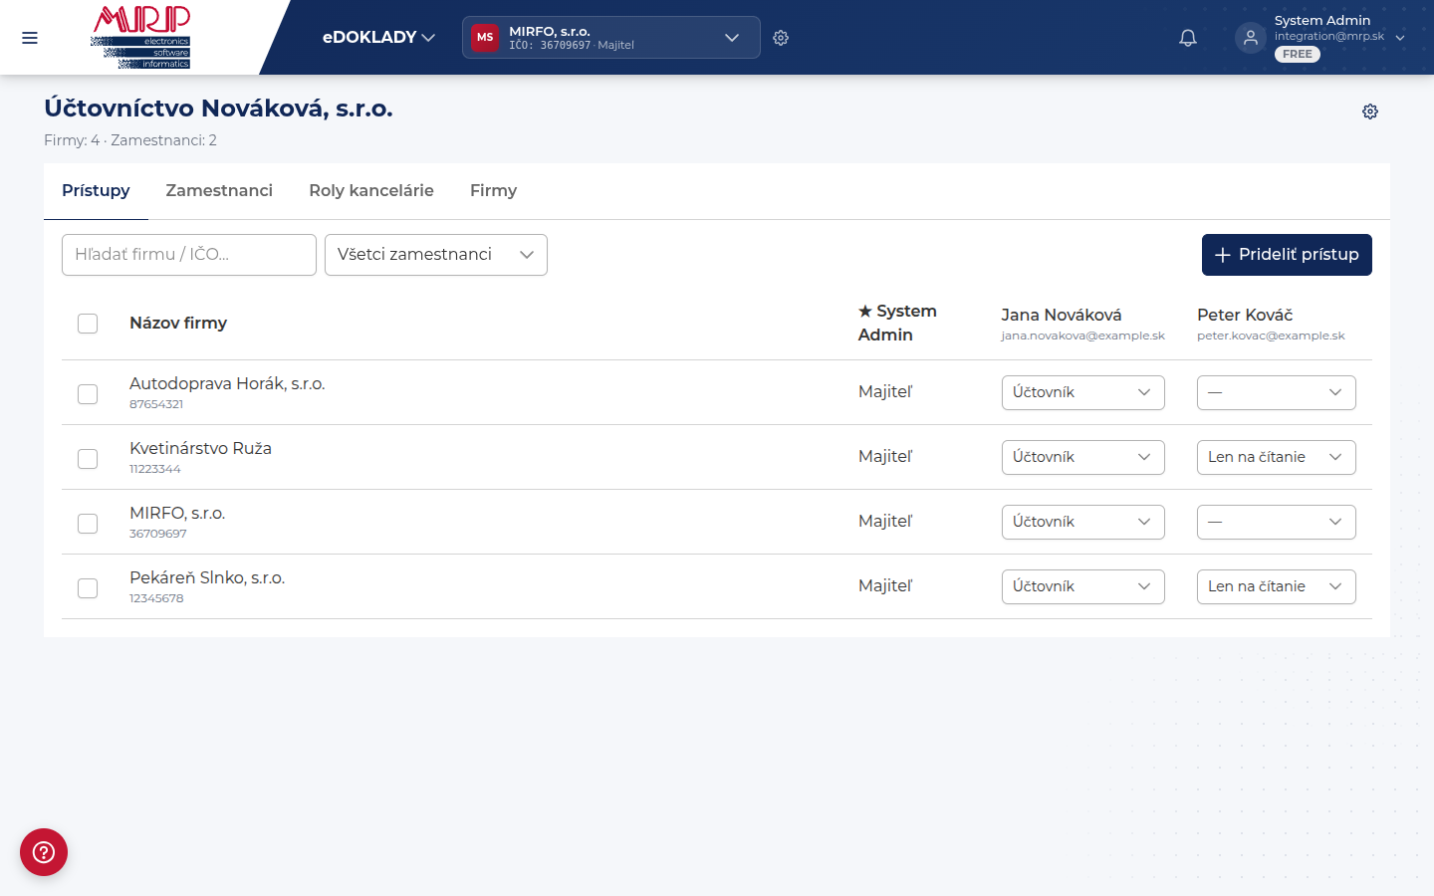Open the Roly kancelárie tab

pos(371,191)
